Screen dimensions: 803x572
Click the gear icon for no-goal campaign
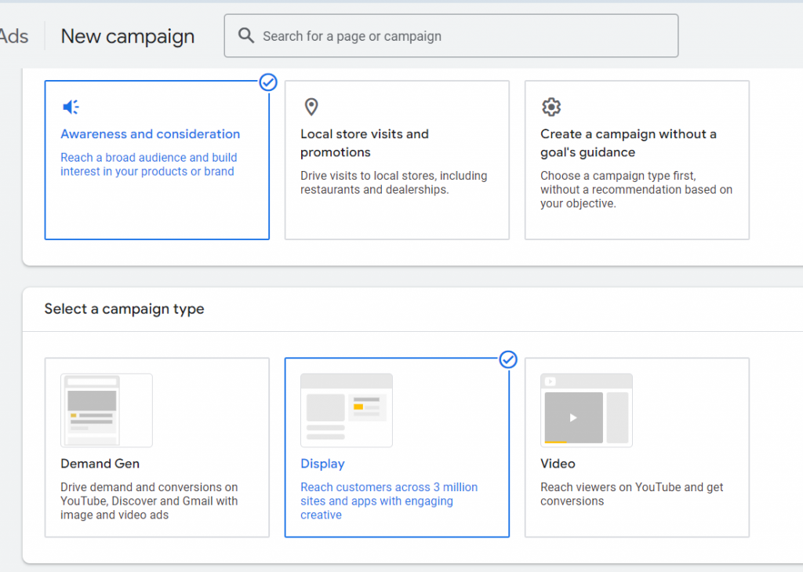[x=551, y=107]
